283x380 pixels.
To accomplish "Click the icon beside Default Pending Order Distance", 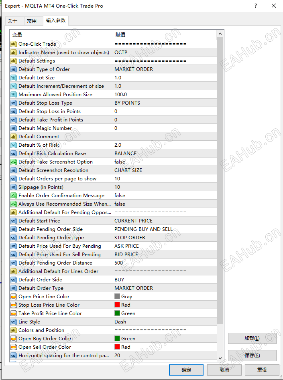I will (x=13, y=263).
